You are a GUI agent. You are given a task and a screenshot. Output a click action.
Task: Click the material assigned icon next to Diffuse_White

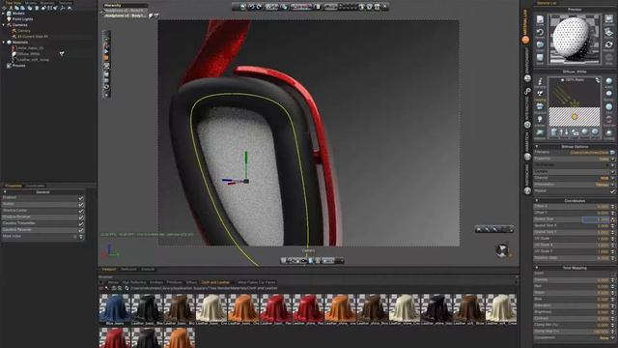[x=62, y=54]
